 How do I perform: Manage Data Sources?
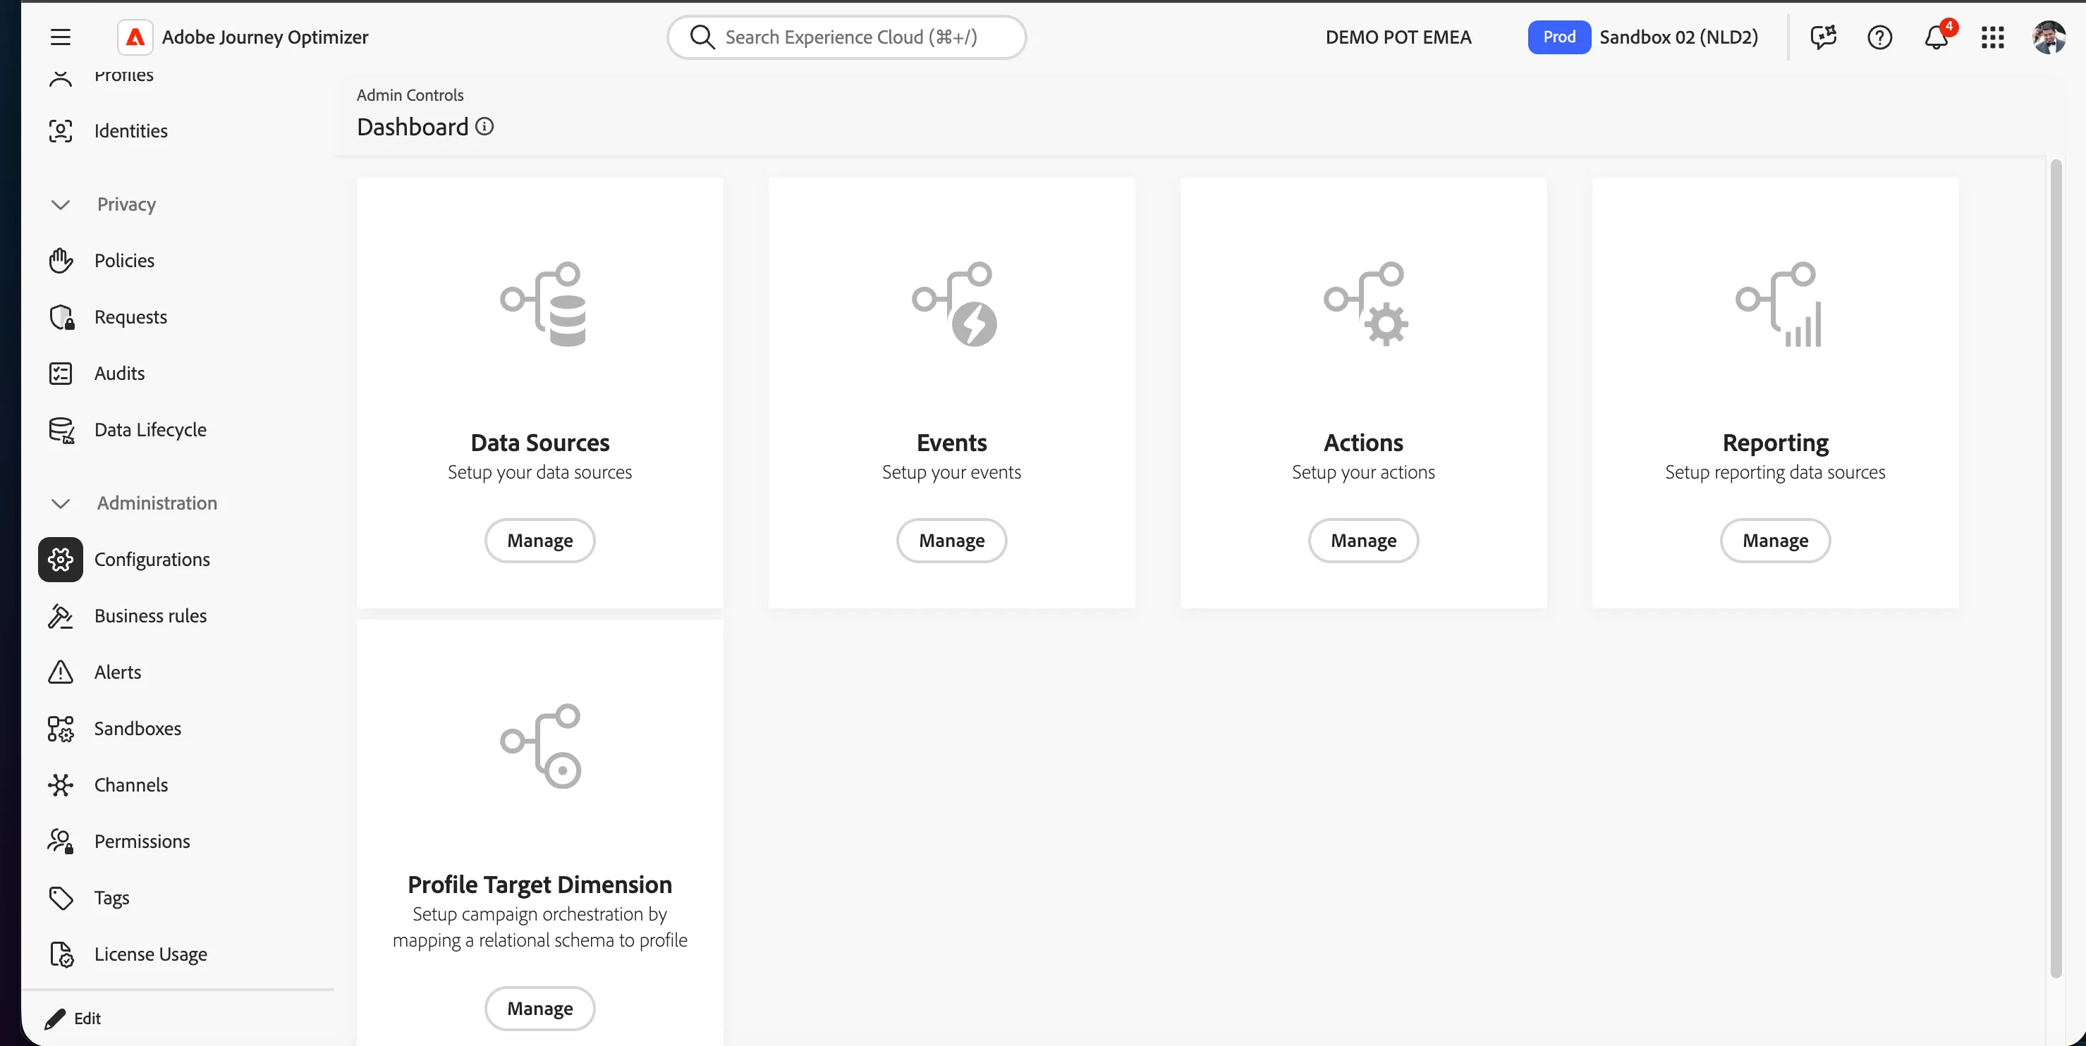[x=540, y=541]
